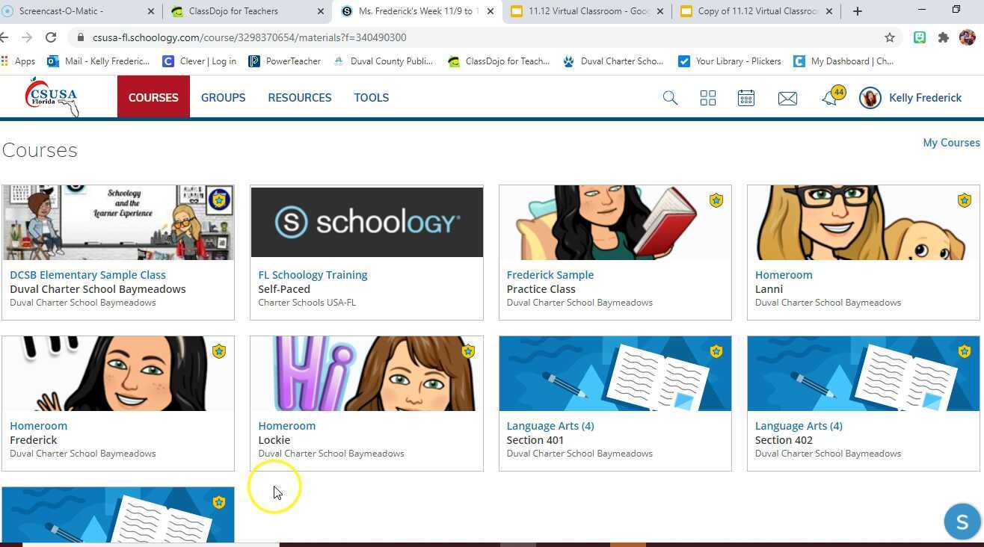The width and height of the screenshot is (984, 547).
Task: Open the Apps bookmark shortcut
Action: [19, 61]
